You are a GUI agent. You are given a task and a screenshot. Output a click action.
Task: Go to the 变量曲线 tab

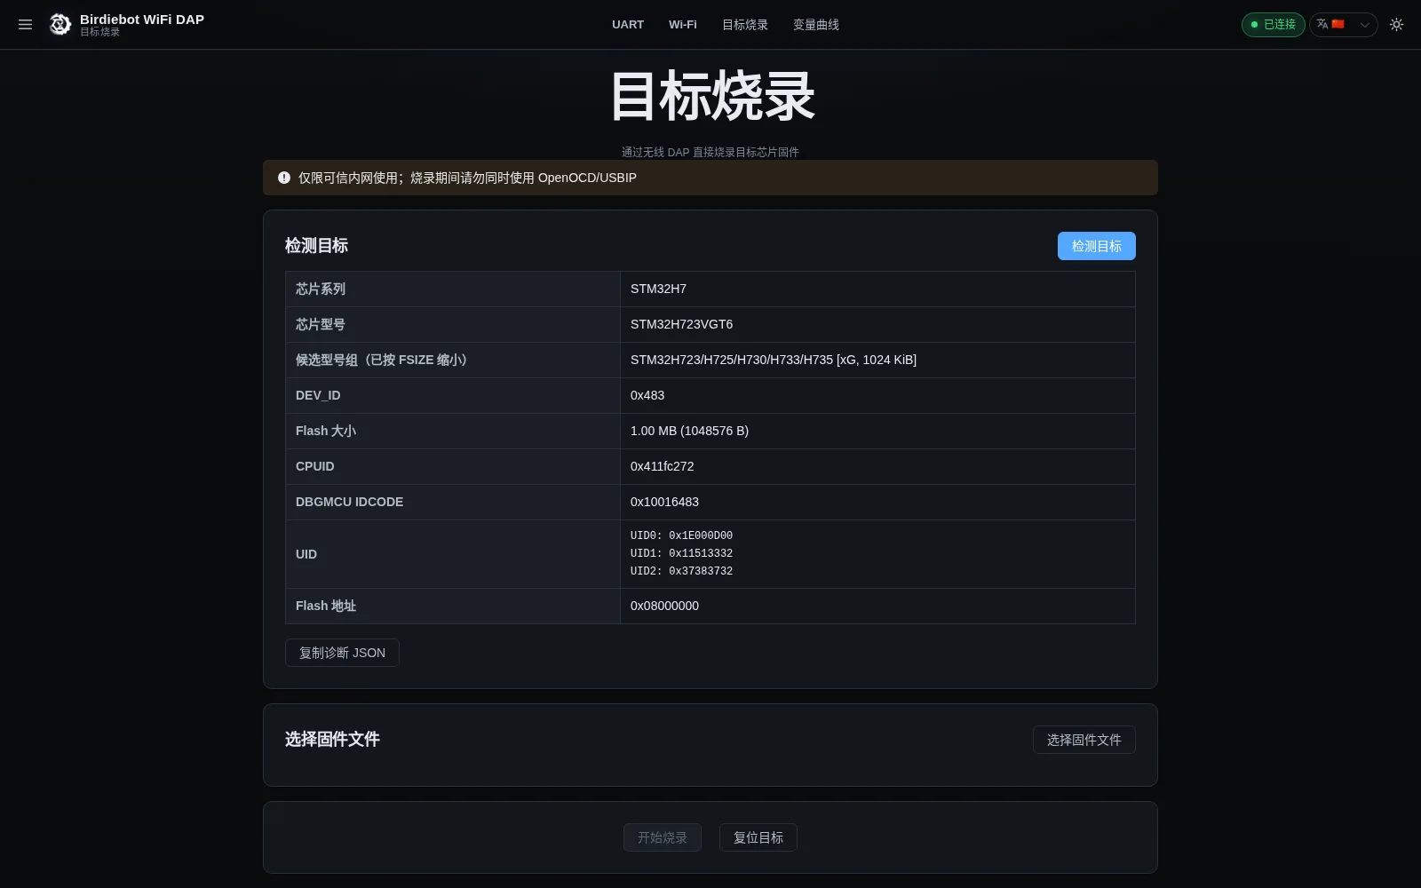pyautogui.click(x=816, y=25)
